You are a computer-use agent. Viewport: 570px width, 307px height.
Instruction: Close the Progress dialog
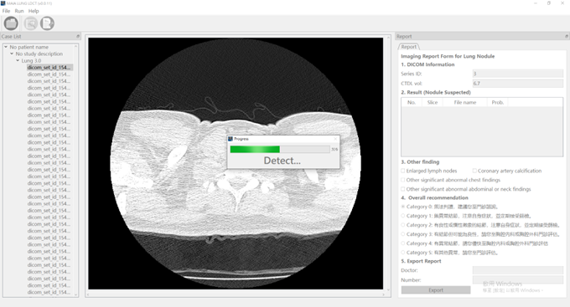point(335,139)
